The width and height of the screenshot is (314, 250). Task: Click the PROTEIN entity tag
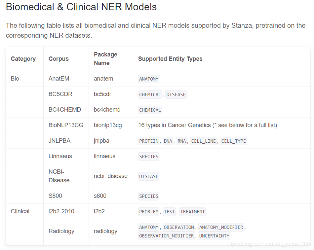[x=149, y=141]
